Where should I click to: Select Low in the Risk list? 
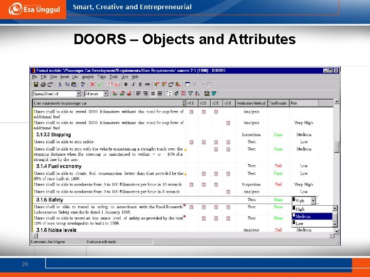tap(312, 223)
